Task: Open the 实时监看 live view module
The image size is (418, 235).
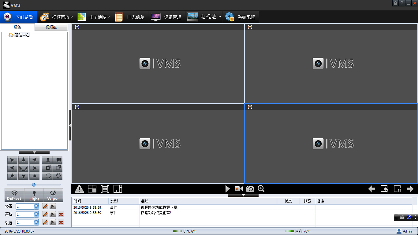Action: point(18,17)
